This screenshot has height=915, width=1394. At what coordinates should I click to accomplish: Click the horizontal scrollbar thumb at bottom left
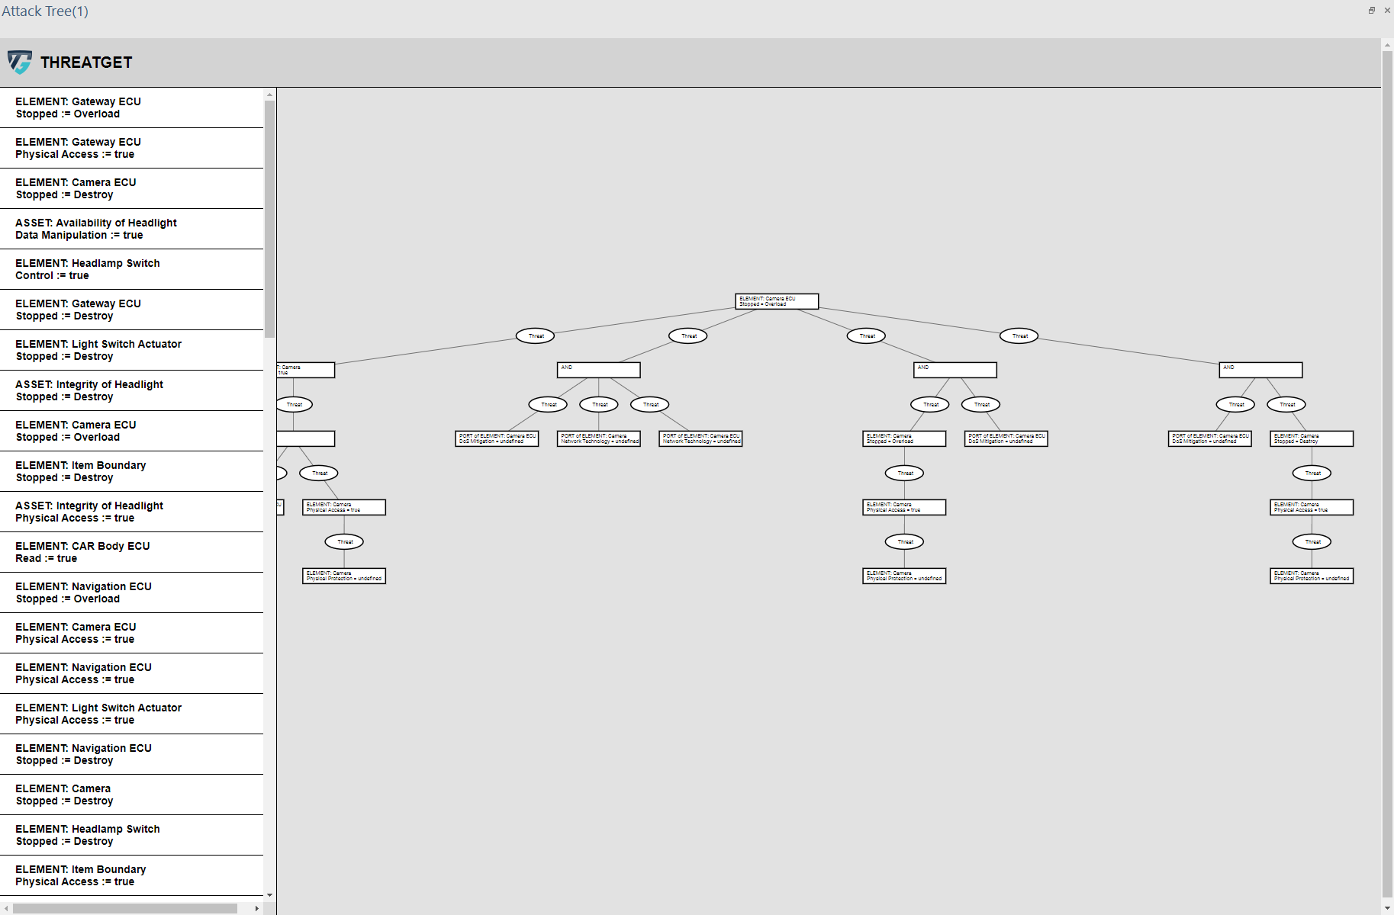(x=125, y=908)
